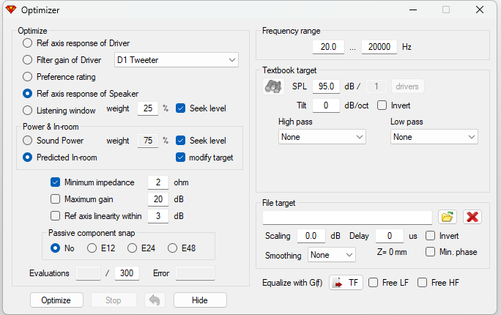Click the maximum frequency field 20000
This screenshot has height=315, width=501.
coord(379,47)
